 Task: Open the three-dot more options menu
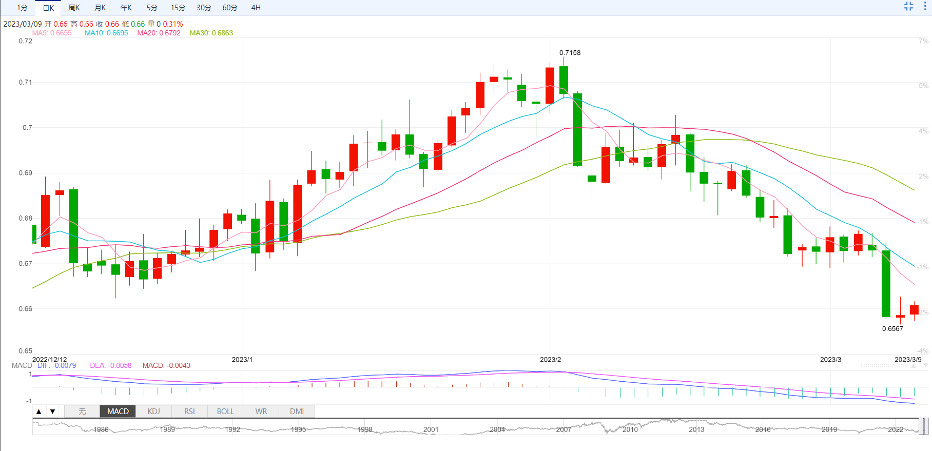tap(925, 6)
